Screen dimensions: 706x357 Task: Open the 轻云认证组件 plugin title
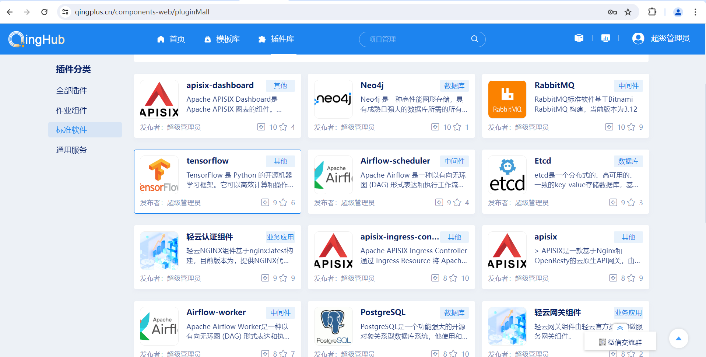click(210, 237)
